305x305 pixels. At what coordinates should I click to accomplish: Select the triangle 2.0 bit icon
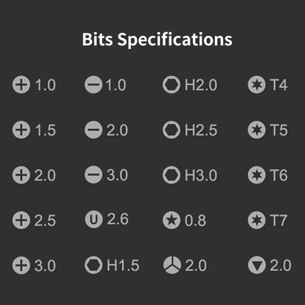[x=257, y=265]
